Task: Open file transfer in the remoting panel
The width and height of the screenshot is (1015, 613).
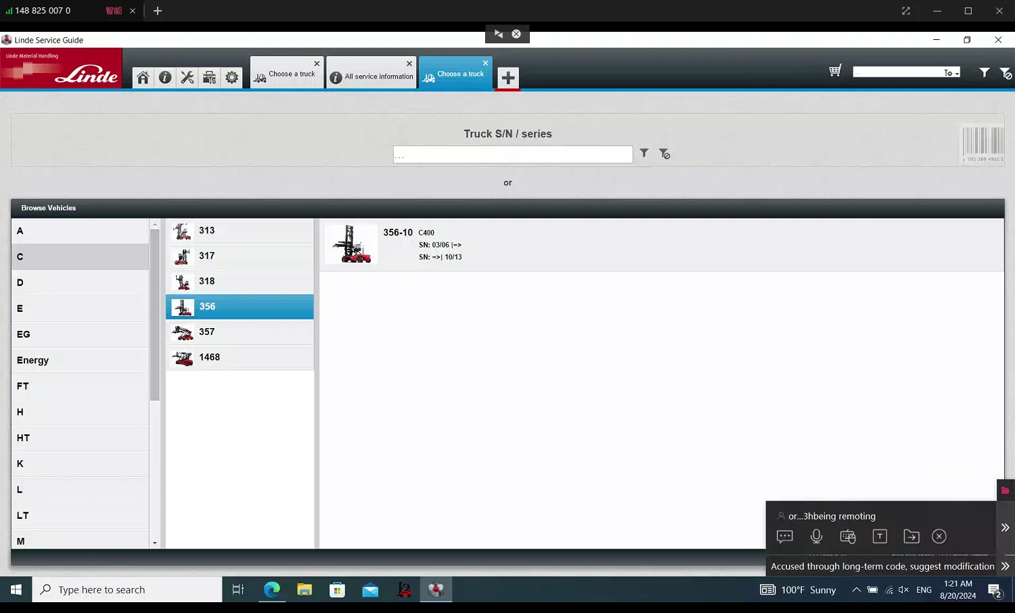Action: [x=911, y=537]
